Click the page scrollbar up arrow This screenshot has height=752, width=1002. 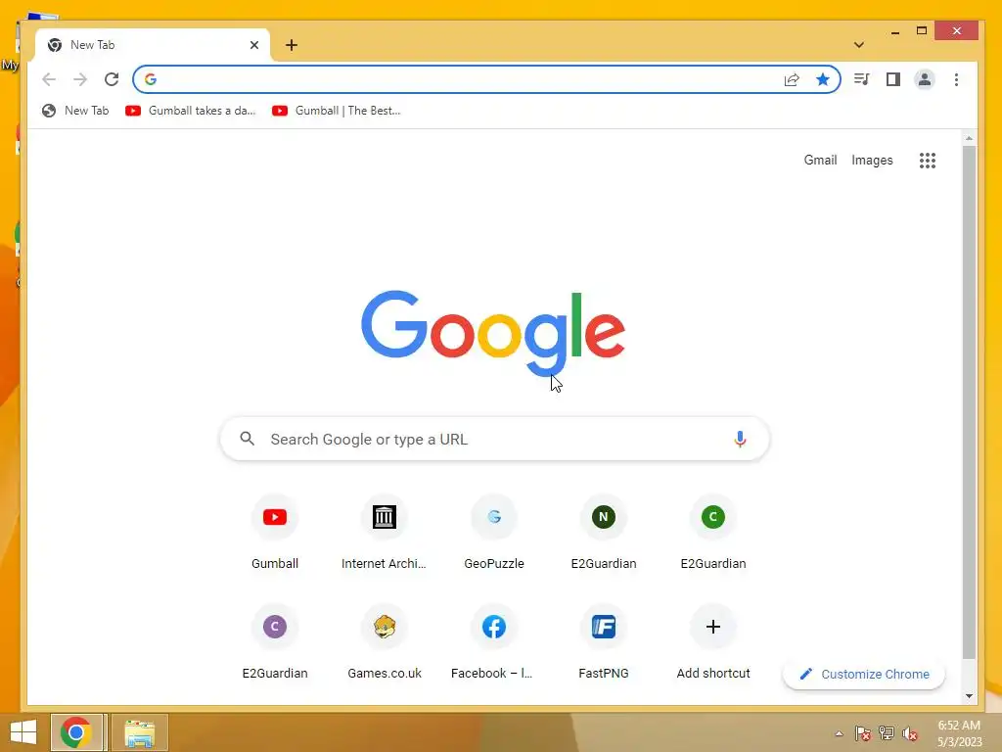click(969, 138)
